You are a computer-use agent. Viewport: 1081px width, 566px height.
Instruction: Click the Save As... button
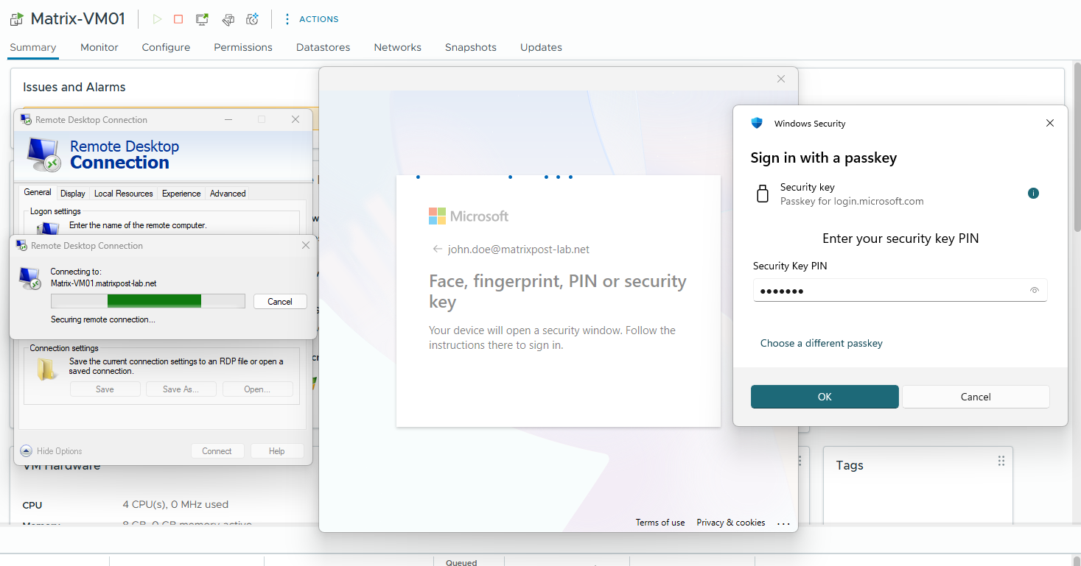coord(181,389)
